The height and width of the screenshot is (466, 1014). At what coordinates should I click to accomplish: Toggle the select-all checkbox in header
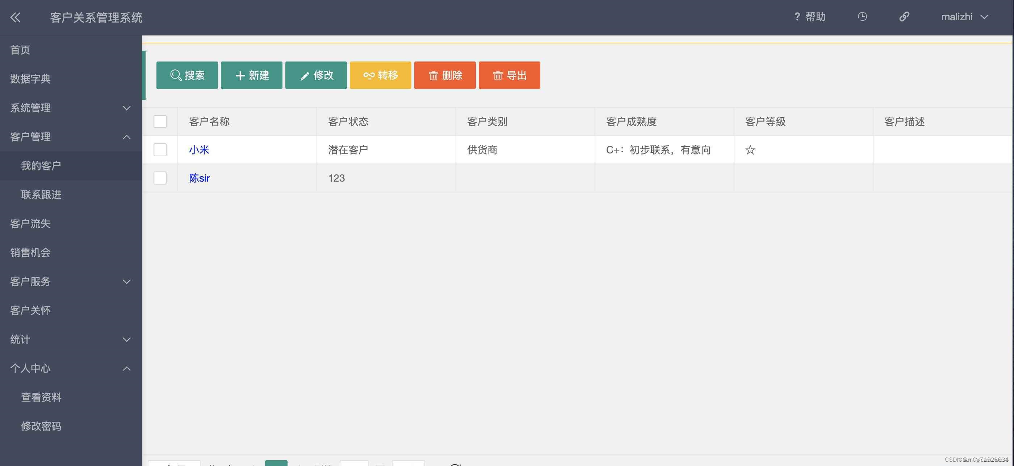pos(160,121)
